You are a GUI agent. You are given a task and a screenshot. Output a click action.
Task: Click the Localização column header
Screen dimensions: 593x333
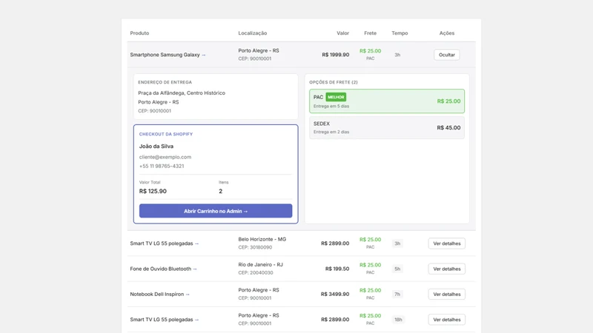(253, 33)
